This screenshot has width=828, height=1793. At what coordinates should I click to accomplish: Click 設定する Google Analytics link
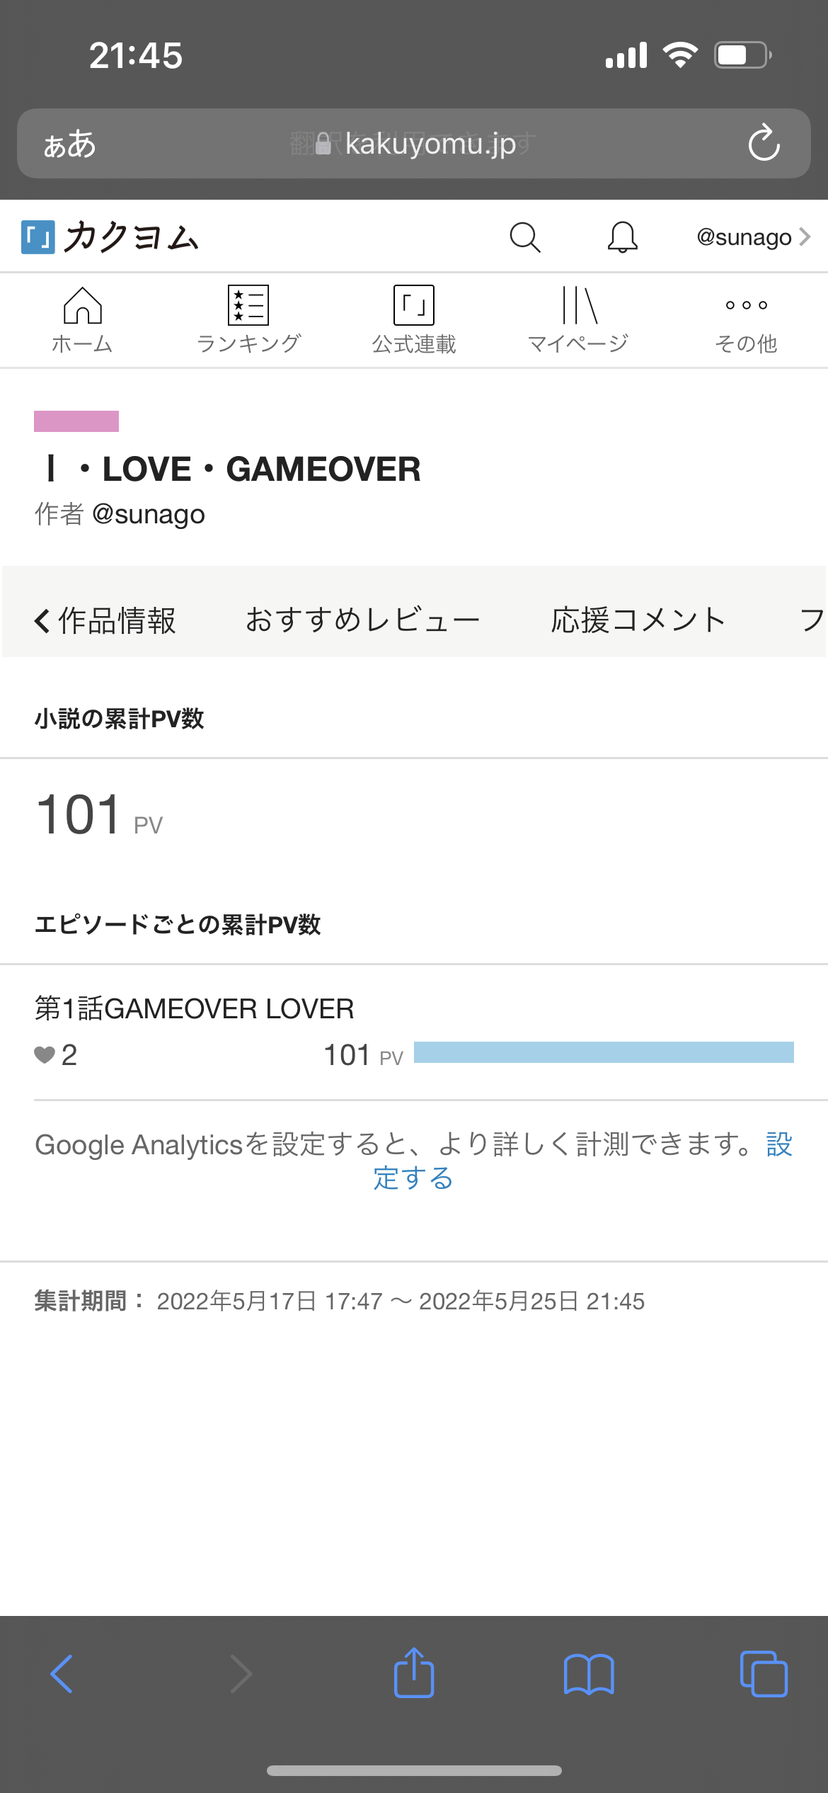[x=413, y=1178]
